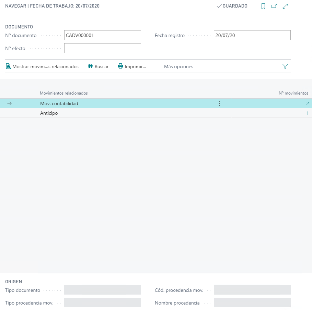Open page in new window icon
312x310 pixels.
tap(274, 6)
